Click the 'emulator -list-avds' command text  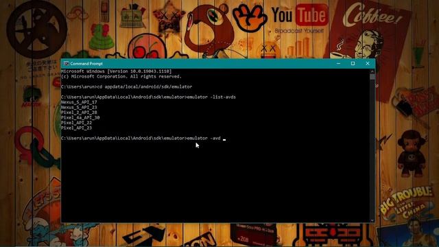point(211,97)
